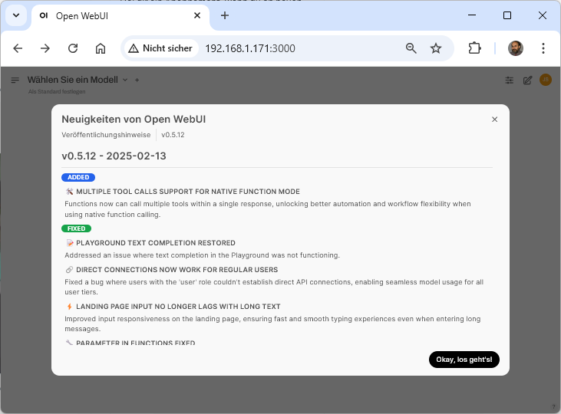
Task: Open Chrome extensions puzzle icon
Action: [474, 48]
